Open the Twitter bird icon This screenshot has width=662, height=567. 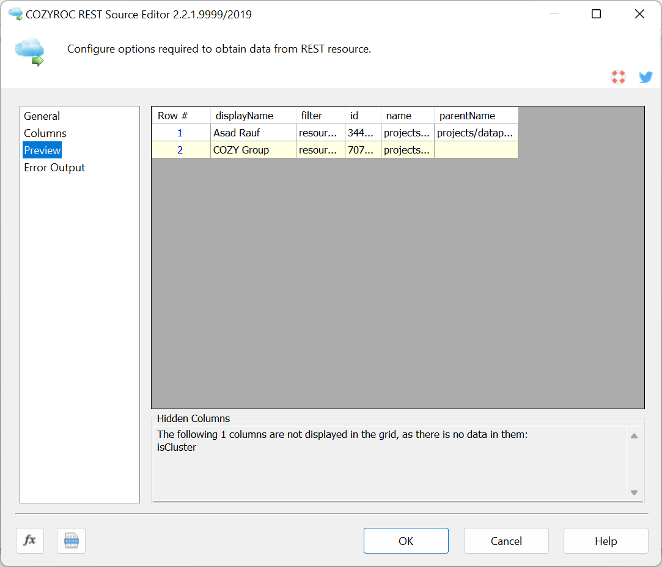(645, 77)
